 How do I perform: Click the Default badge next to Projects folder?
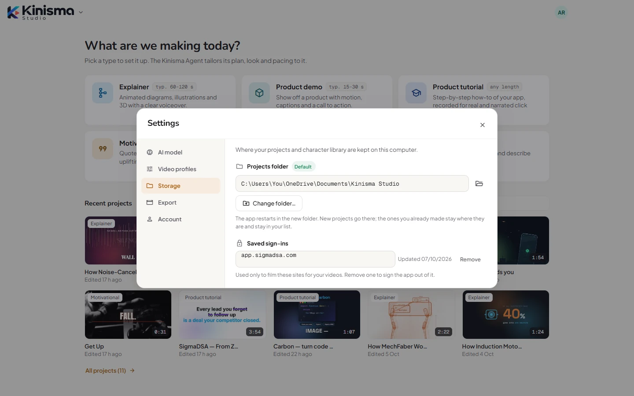303,167
